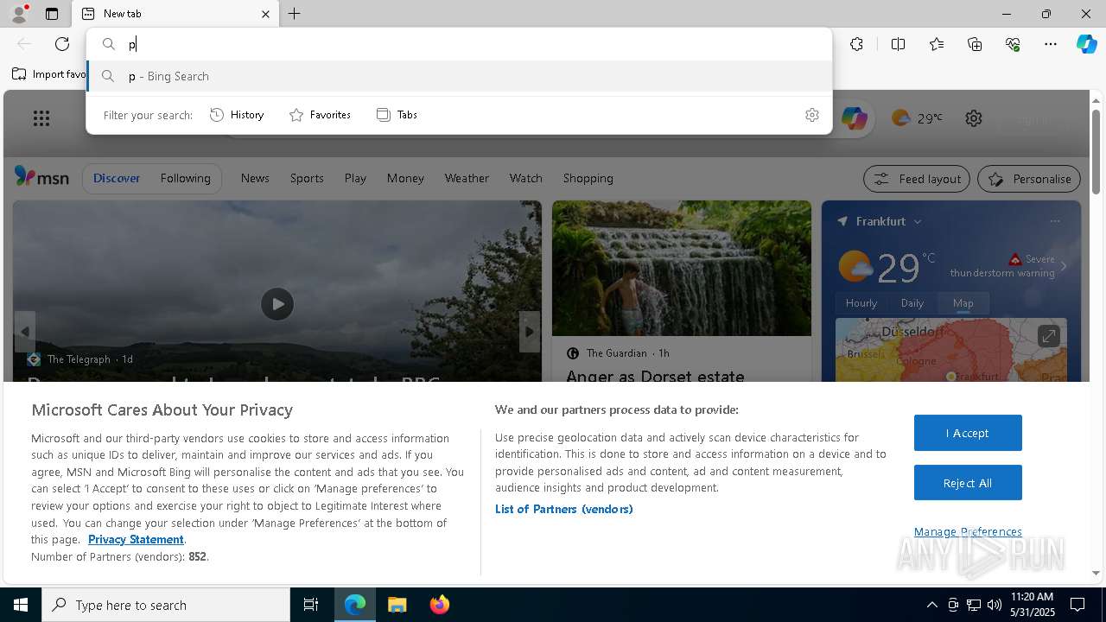Expand the weather map fullscreen
This screenshot has height=622, width=1106.
coord(1048,336)
